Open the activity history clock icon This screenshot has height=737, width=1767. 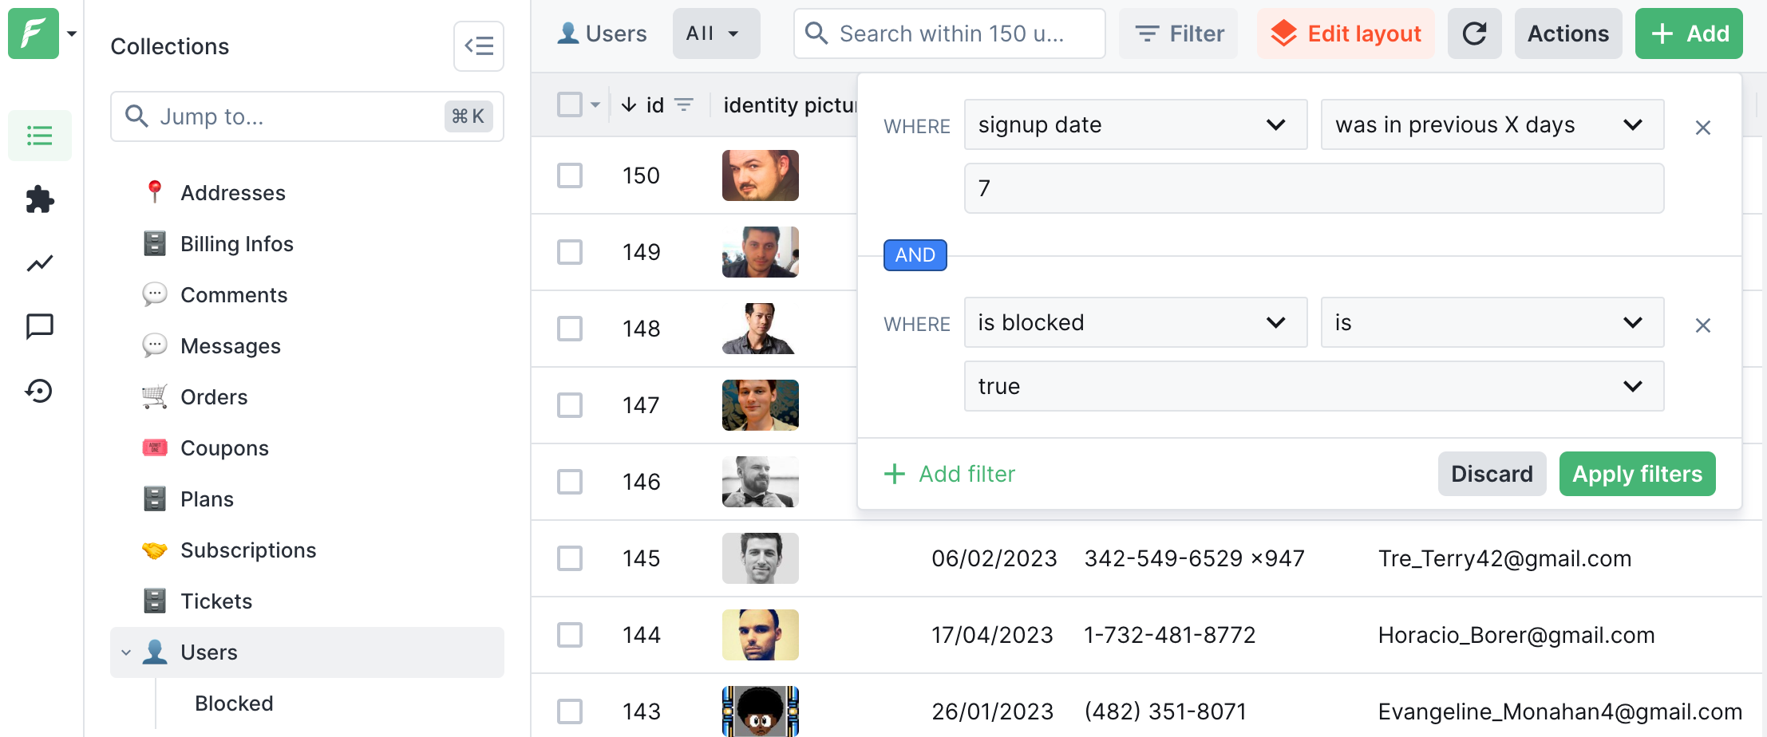40,391
